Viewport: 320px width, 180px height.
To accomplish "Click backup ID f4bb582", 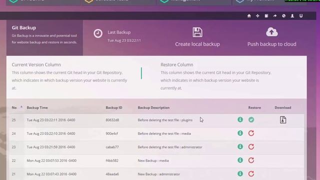I will click(112, 160).
